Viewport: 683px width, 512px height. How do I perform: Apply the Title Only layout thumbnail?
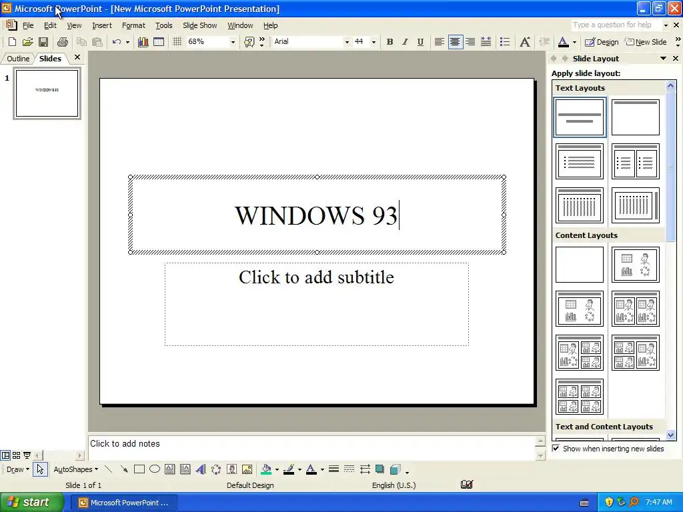pyautogui.click(x=635, y=117)
